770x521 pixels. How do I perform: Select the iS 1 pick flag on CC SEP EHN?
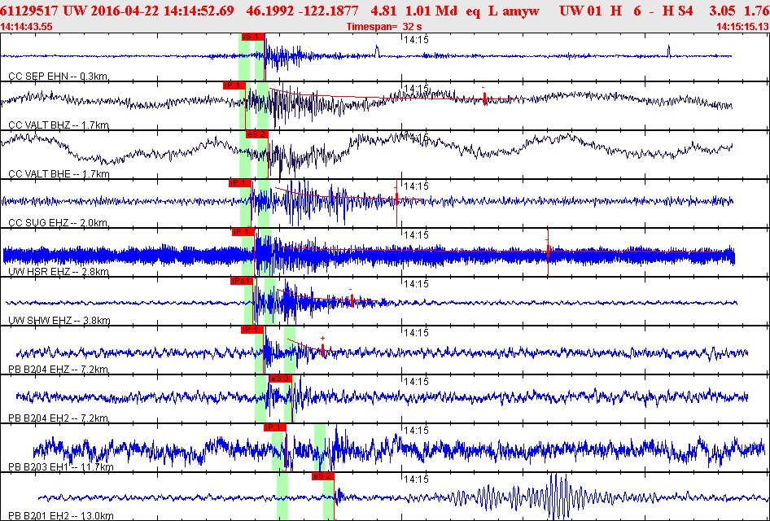(x=253, y=37)
